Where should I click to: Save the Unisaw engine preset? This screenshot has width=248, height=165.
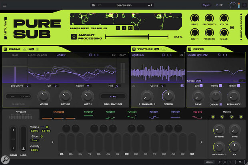coord(90,55)
